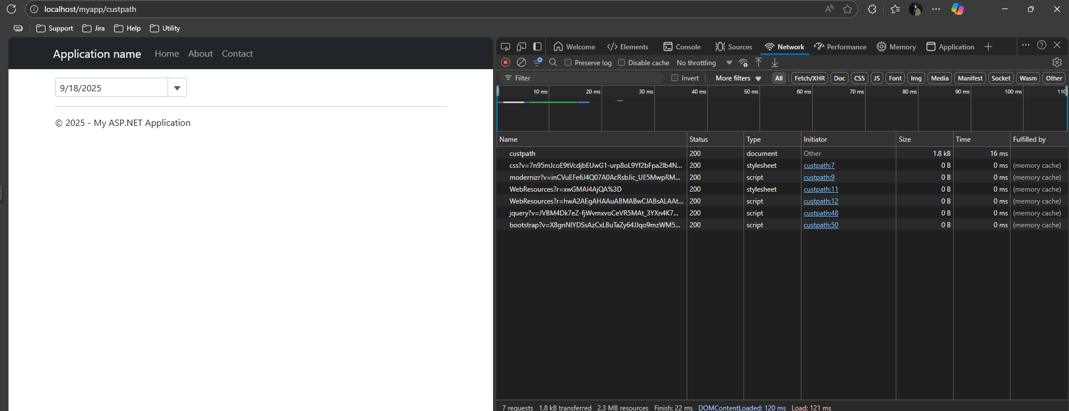This screenshot has width=1069, height=411.
Task: Click the browser page refresh icon
Action: pyautogui.click(x=11, y=9)
